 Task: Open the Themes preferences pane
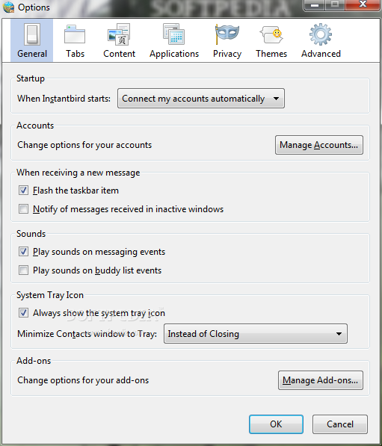point(271,40)
